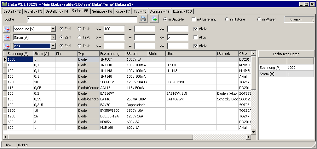Open the Extras - F10 tab

point(182,12)
